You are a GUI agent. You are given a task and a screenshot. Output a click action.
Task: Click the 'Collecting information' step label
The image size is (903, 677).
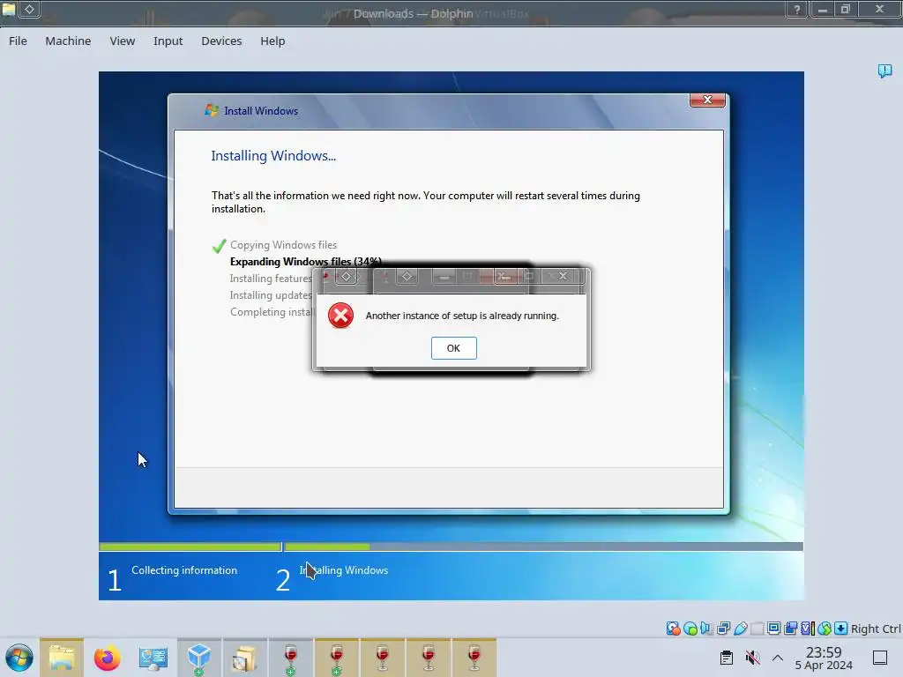pyautogui.click(x=184, y=570)
